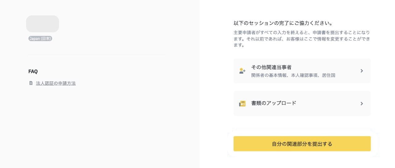This screenshot has height=168, width=395.
Task: Click the document icon beside 法人認証の申請方法
Action: pyautogui.click(x=31, y=83)
